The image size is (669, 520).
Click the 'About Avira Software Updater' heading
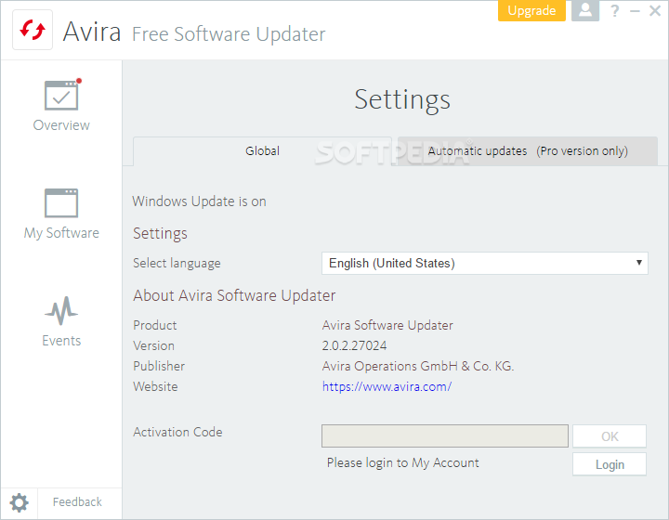coord(234,296)
